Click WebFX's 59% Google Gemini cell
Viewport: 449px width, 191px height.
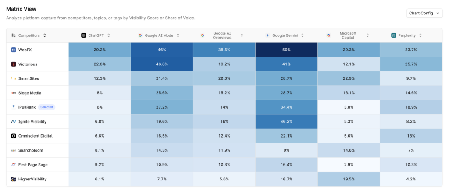coord(286,50)
